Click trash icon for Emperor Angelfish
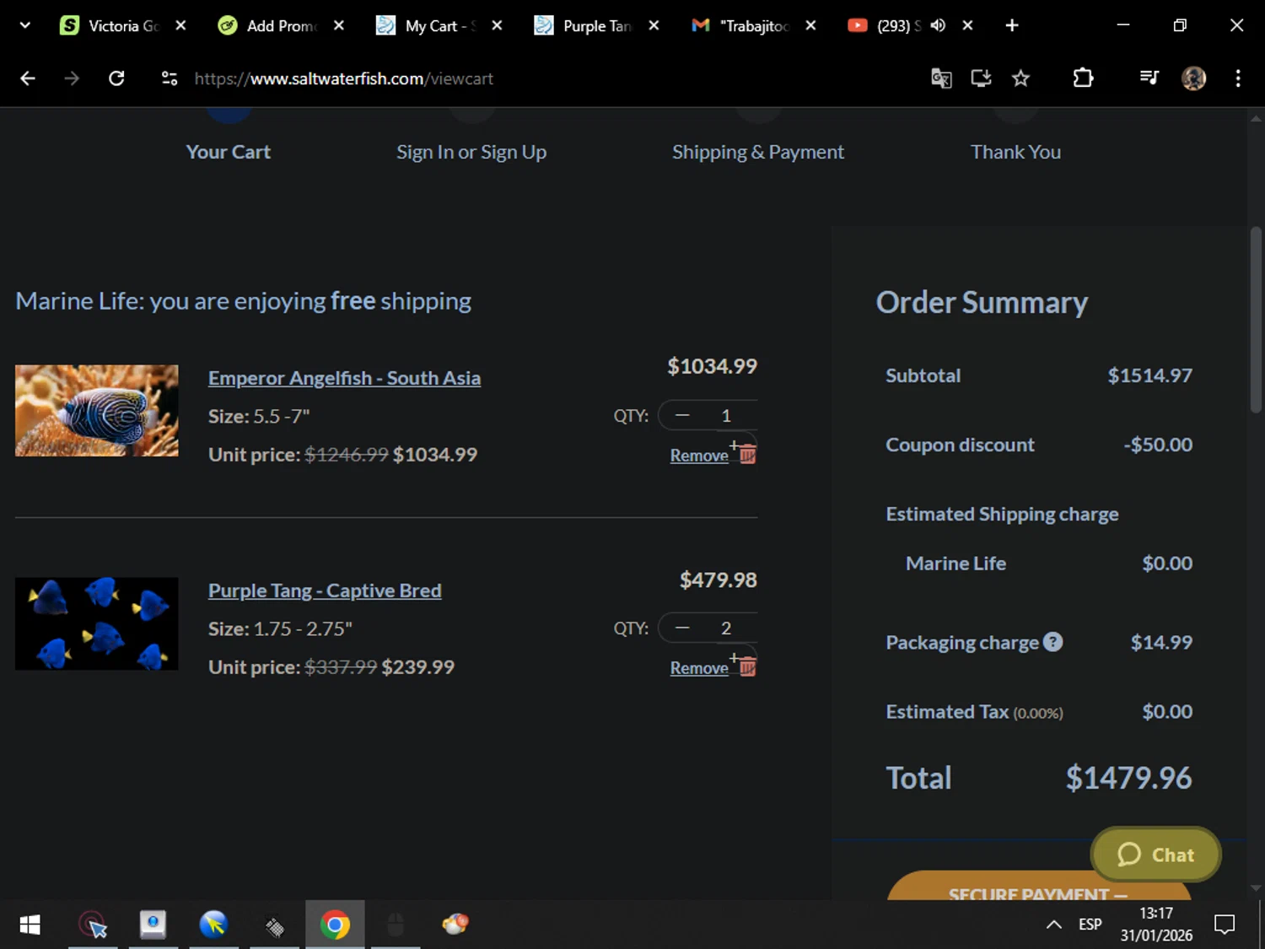 tap(747, 455)
